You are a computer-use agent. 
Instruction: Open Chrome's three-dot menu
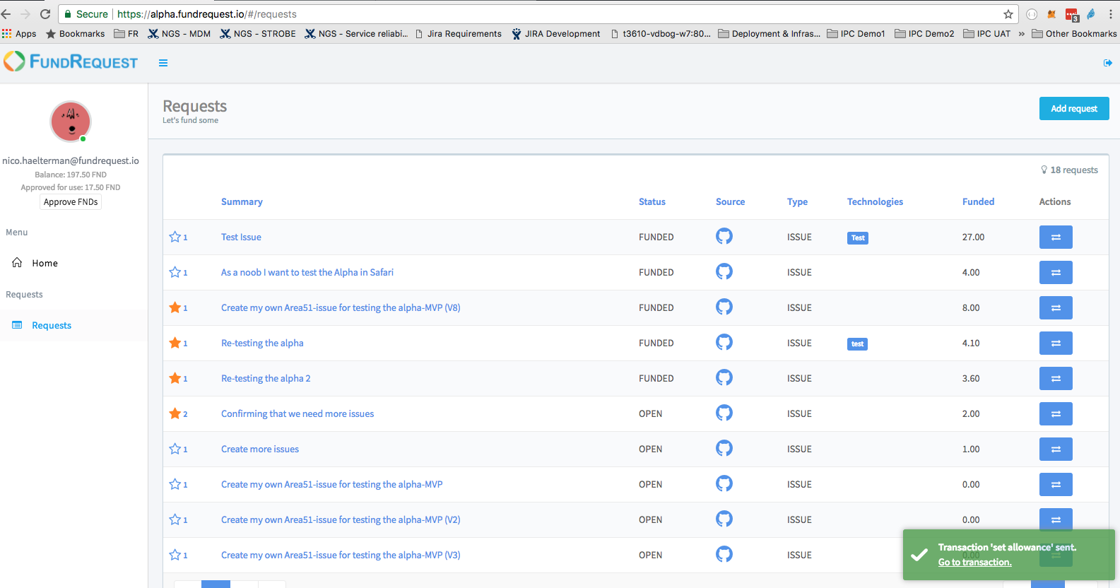tap(1110, 14)
